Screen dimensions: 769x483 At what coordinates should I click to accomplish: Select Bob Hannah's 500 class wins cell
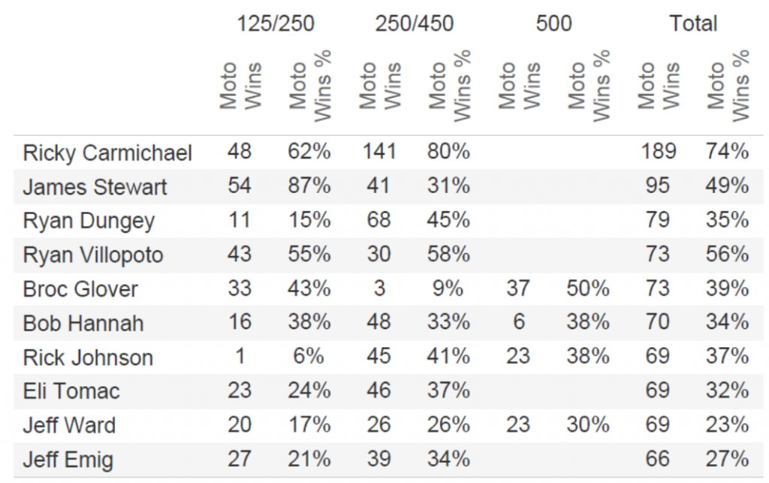point(518,322)
